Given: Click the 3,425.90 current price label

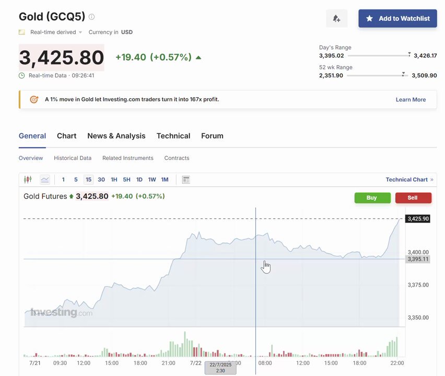Looking at the screenshot, I should click(418, 219).
